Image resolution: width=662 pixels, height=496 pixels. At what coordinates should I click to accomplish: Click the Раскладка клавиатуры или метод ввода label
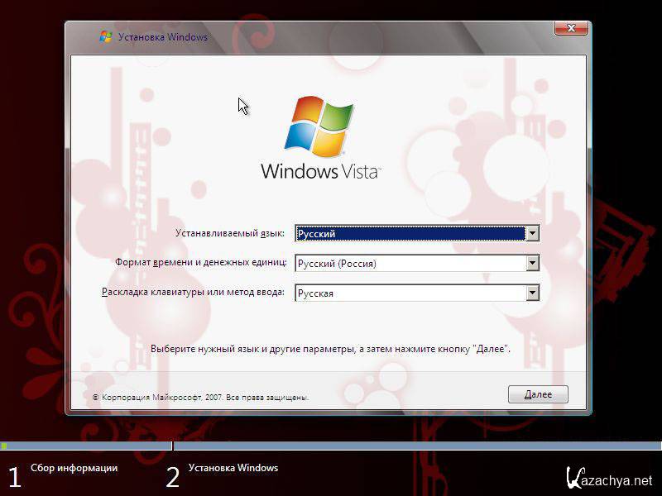194,293
